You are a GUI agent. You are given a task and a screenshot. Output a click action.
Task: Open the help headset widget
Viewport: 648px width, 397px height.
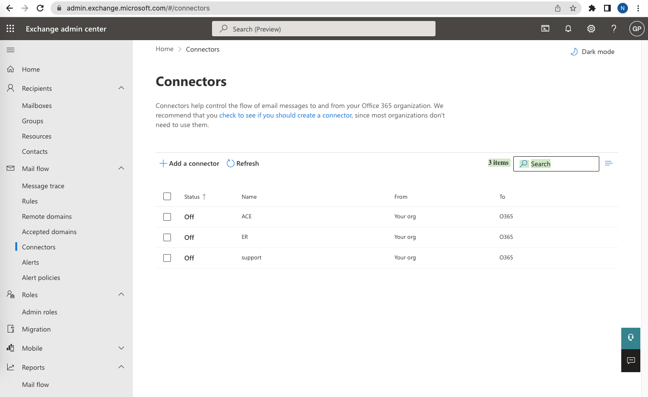(x=631, y=337)
